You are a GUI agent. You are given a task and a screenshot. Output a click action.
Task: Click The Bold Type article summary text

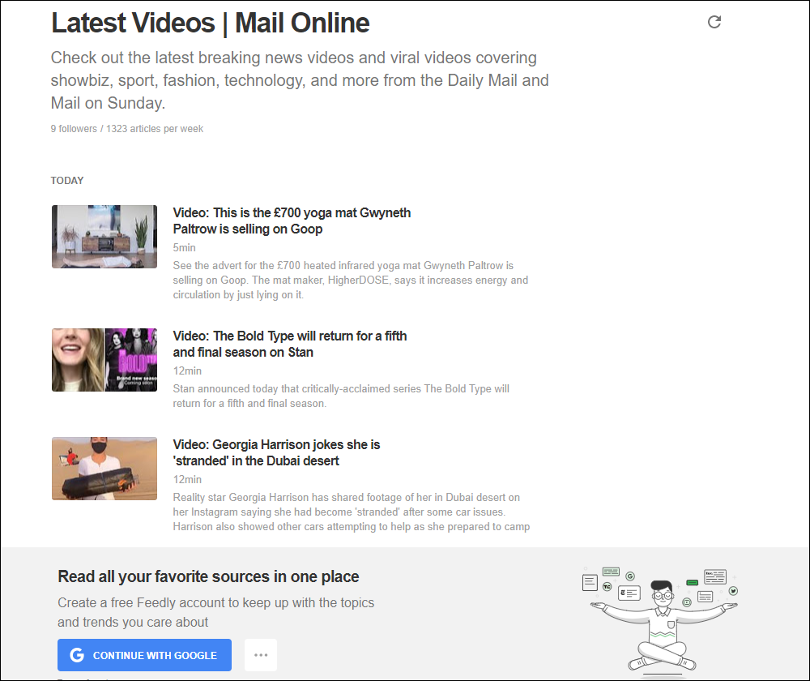(x=341, y=396)
